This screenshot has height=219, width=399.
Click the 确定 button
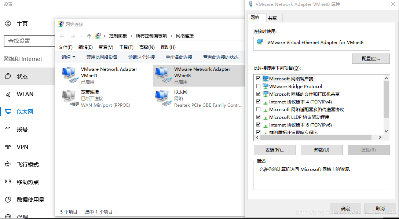[x=345, y=209]
